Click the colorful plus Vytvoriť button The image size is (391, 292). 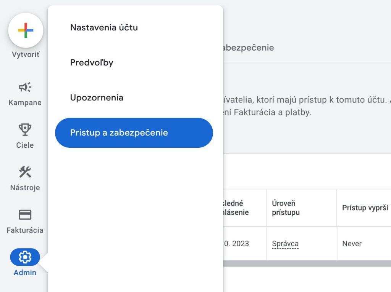26,30
